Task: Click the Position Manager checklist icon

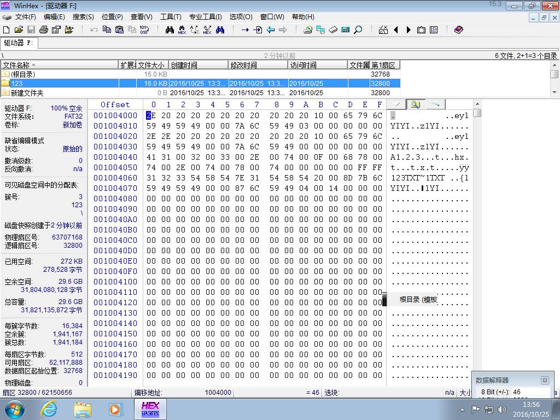Action: pos(383,30)
